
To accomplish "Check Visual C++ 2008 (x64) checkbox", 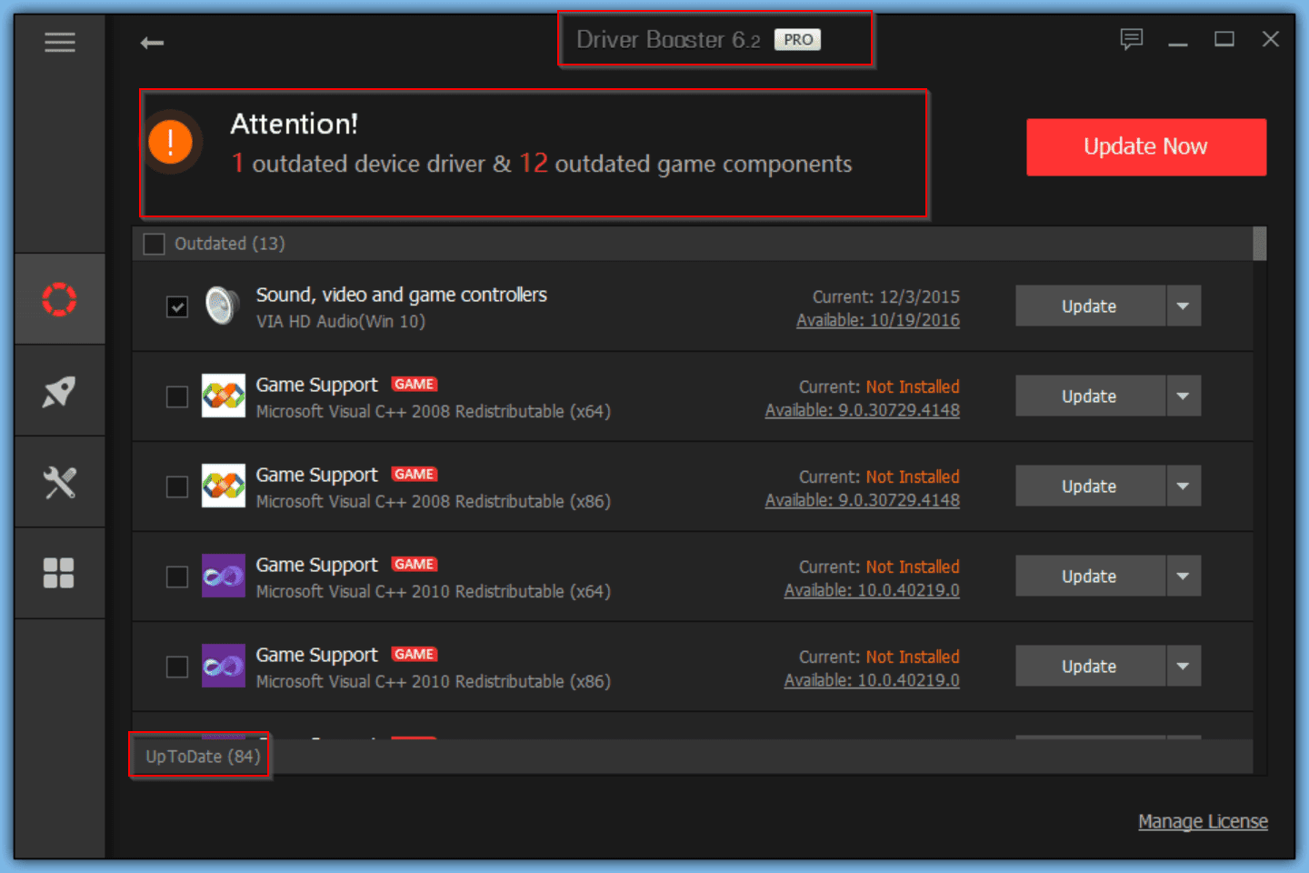I will click(x=177, y=396).
